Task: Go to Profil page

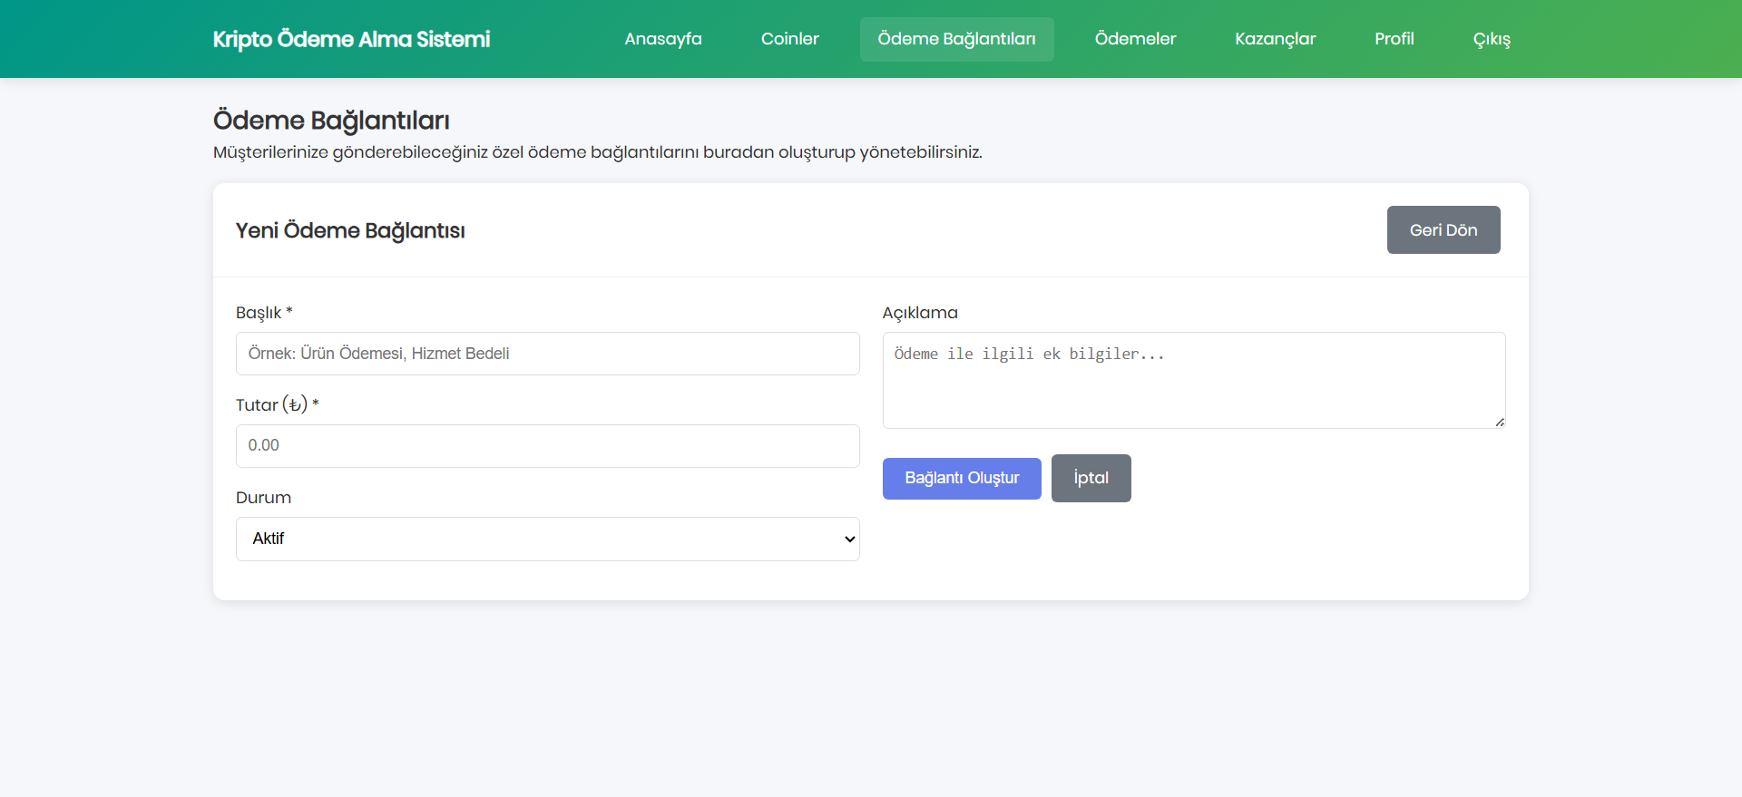Action: [x=1394, y=39]
